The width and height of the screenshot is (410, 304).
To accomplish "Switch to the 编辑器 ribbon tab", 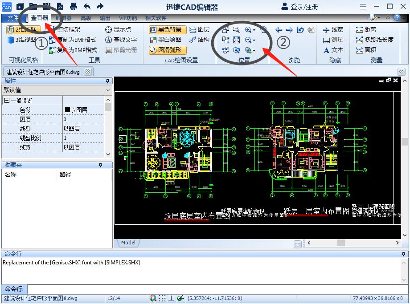I will point(63,18).
